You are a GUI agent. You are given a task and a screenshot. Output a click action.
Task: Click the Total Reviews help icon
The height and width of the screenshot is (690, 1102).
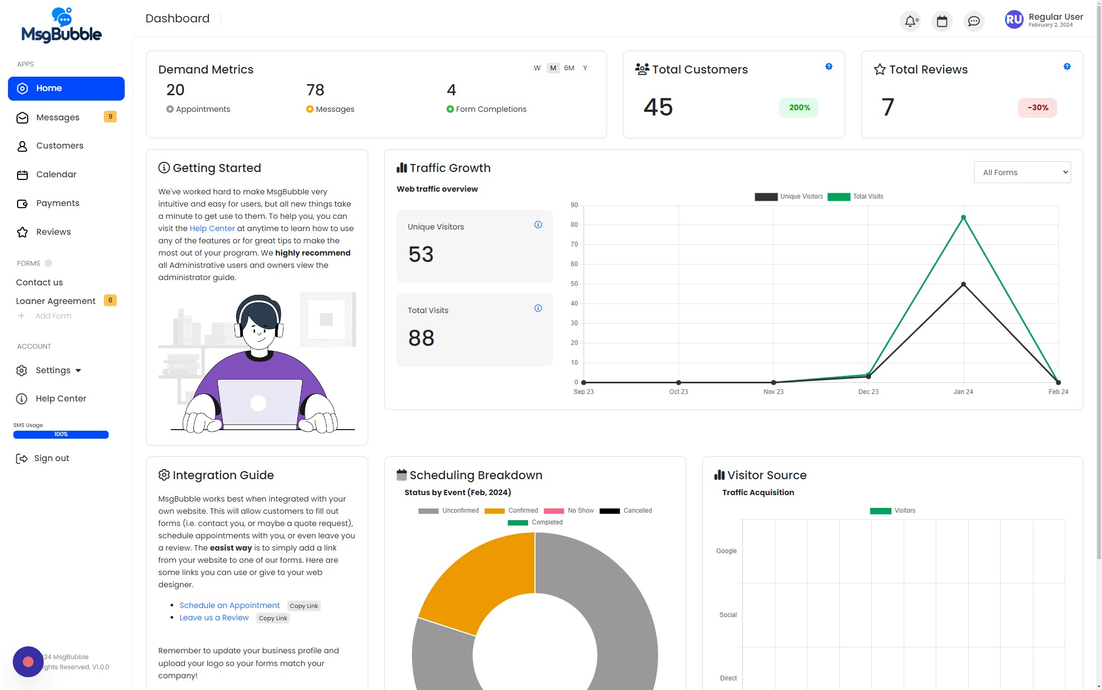pyautogui.click(x=1067, y=67)
